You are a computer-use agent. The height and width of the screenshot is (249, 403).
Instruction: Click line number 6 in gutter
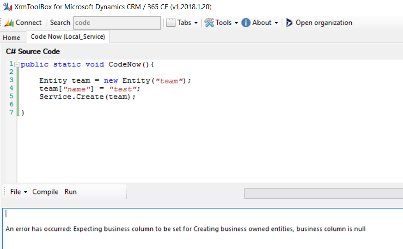[x=11, y=104]
